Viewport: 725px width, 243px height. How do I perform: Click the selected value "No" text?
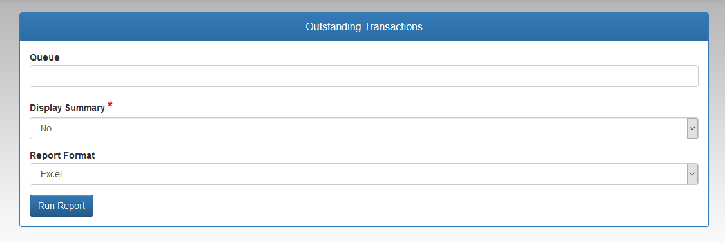[x=46, y=128]
